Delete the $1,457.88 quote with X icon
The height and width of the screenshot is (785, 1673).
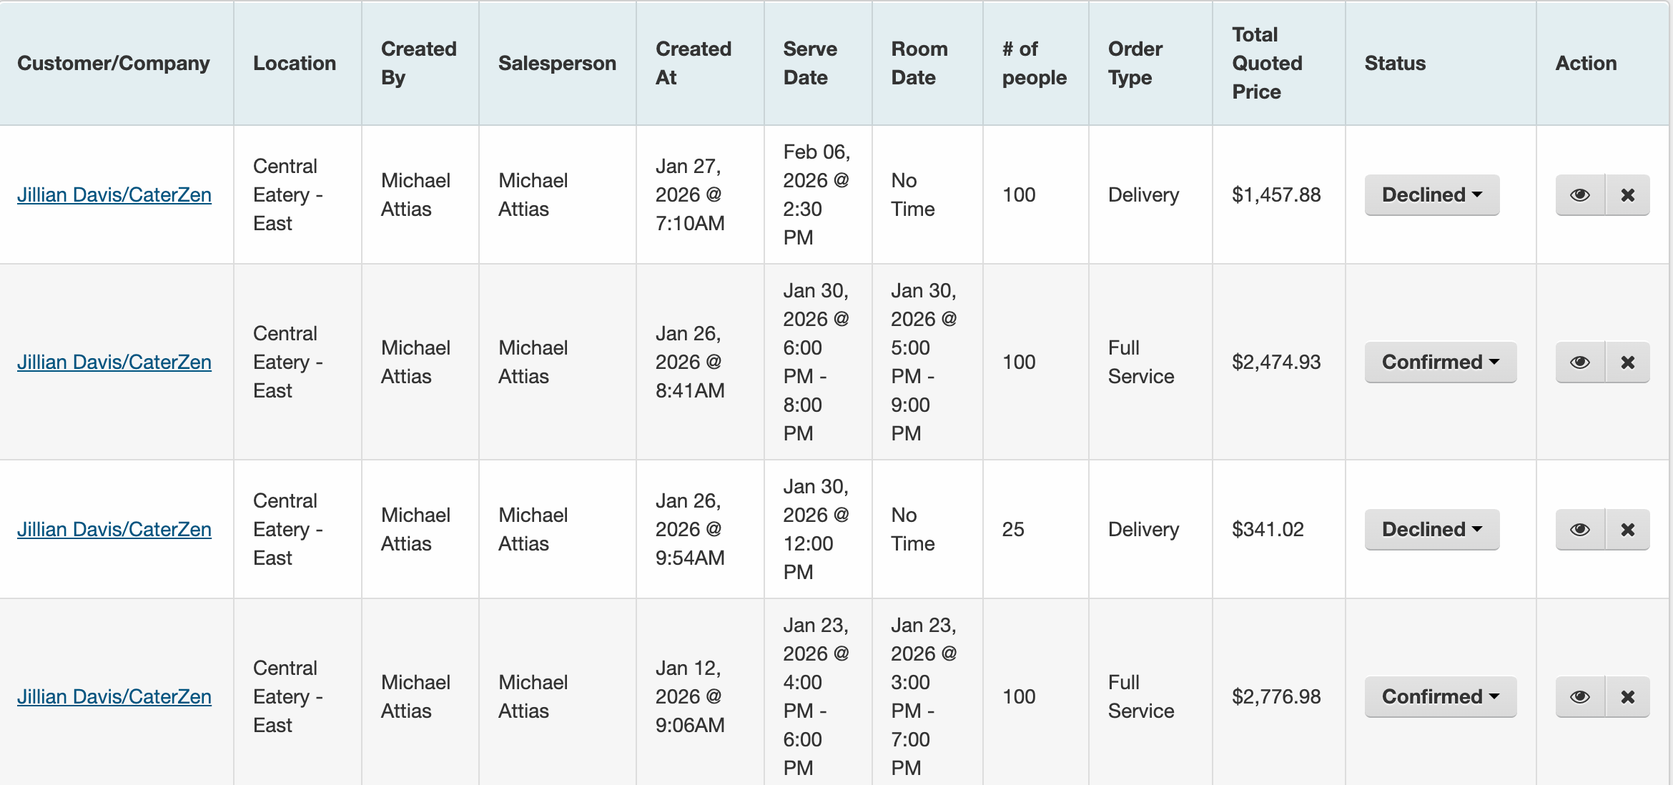tap(1628, 195)
